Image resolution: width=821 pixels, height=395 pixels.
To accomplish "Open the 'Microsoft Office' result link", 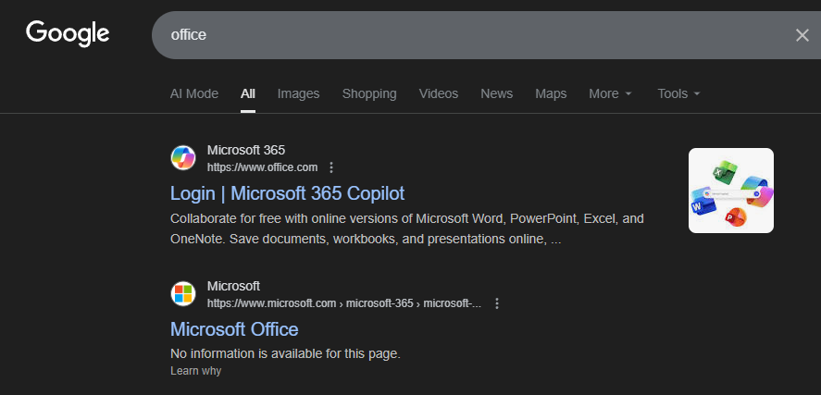I will (234, 329).
